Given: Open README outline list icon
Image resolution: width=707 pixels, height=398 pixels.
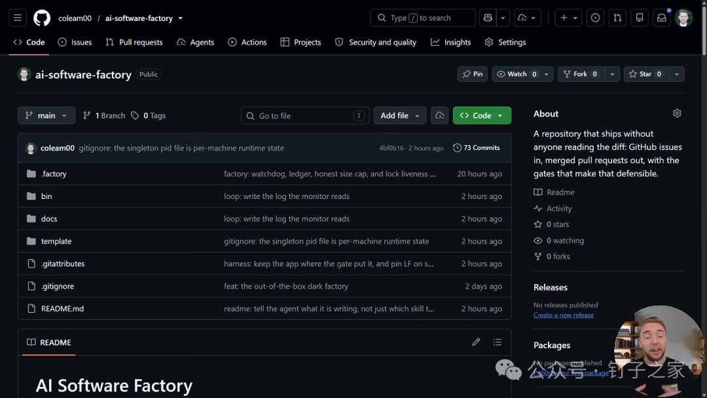Looking at the screenshot, I should coord(498,342).
